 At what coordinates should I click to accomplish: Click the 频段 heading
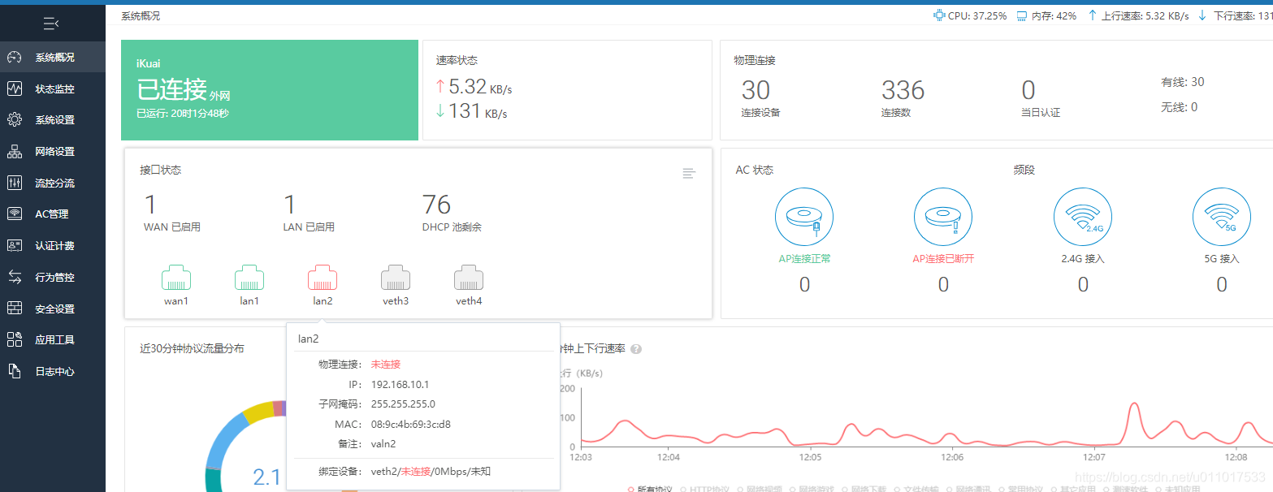(1024, 170)
